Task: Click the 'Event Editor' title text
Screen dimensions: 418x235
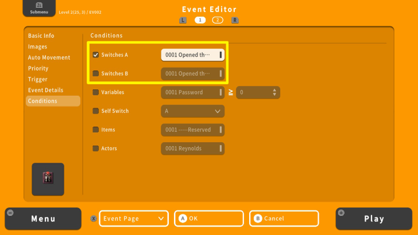Action: click(x=209, y=9)
